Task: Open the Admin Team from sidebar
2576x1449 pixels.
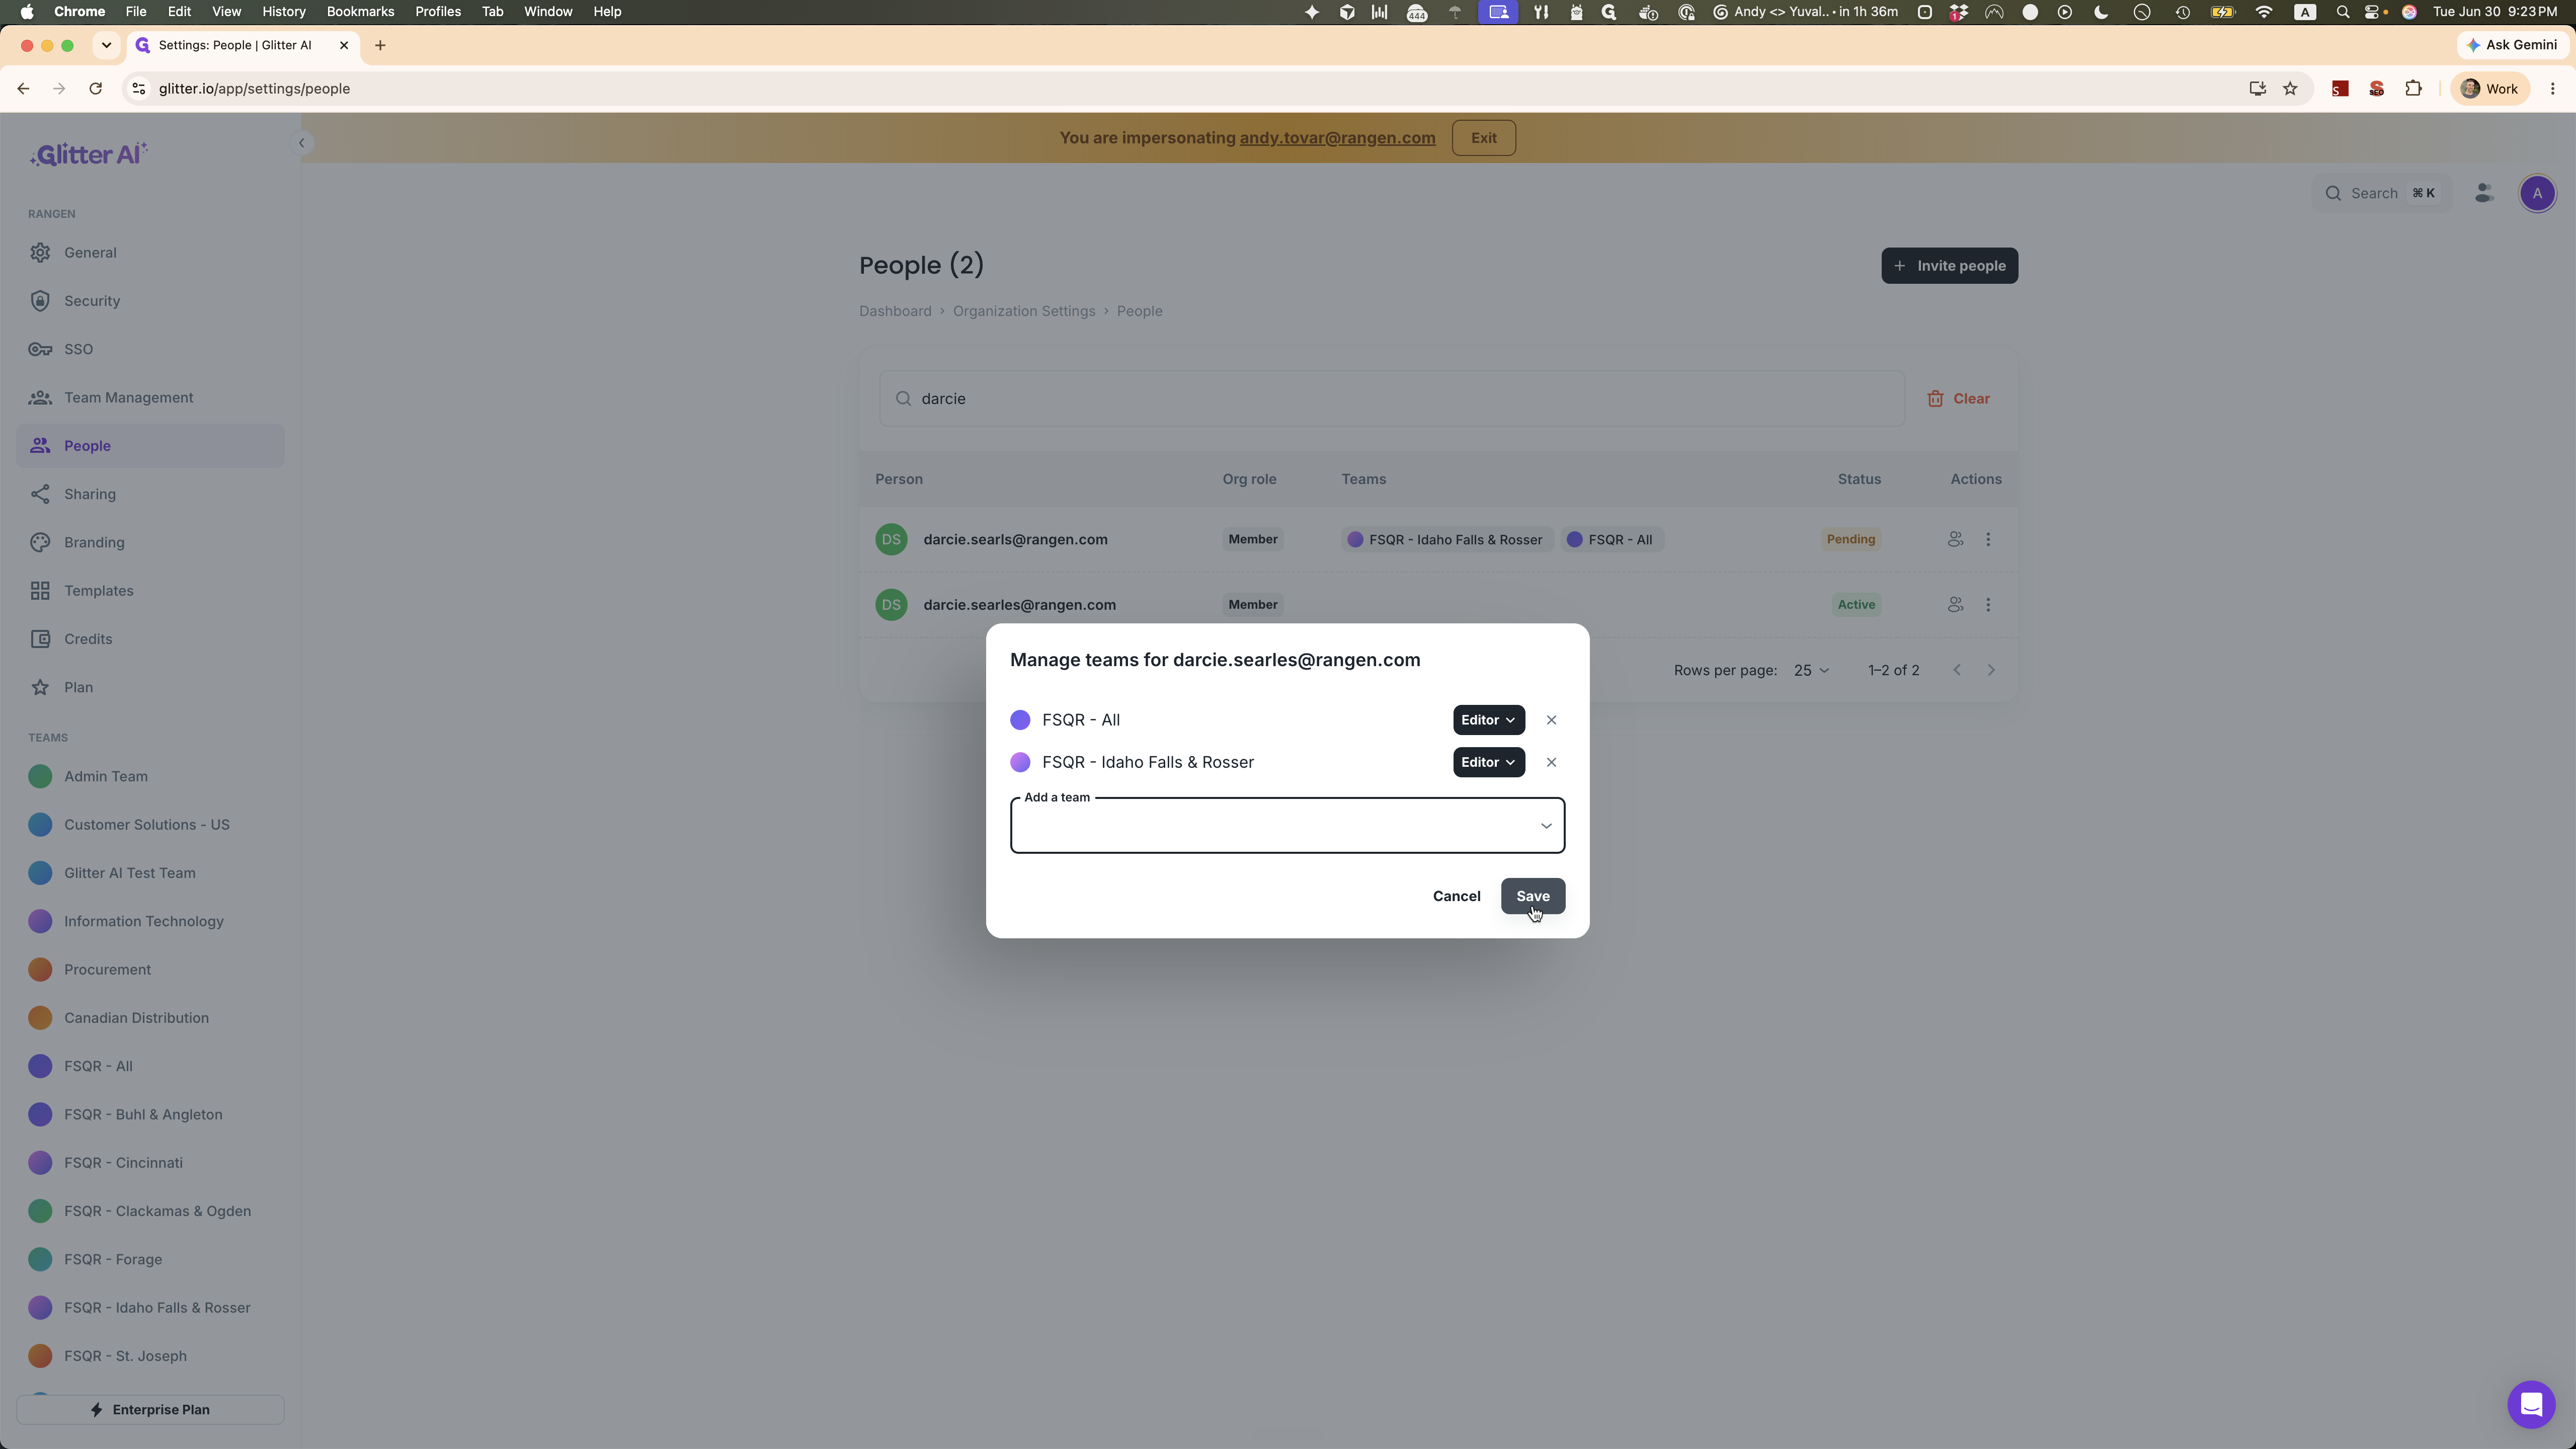Action: click(x=150, y=777)
